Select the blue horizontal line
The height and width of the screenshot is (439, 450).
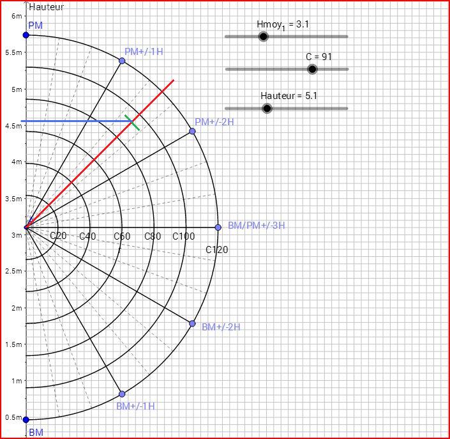[x=77, y=121]
